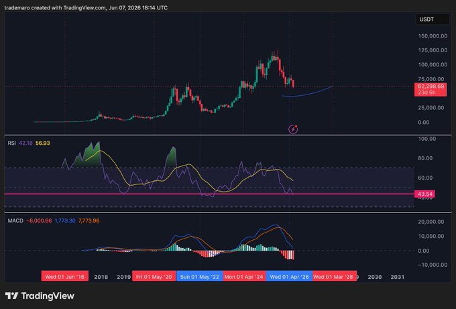Click the 2019 time axis label
The width and height of the screenshot is (456, 309).
click(123, 277)
